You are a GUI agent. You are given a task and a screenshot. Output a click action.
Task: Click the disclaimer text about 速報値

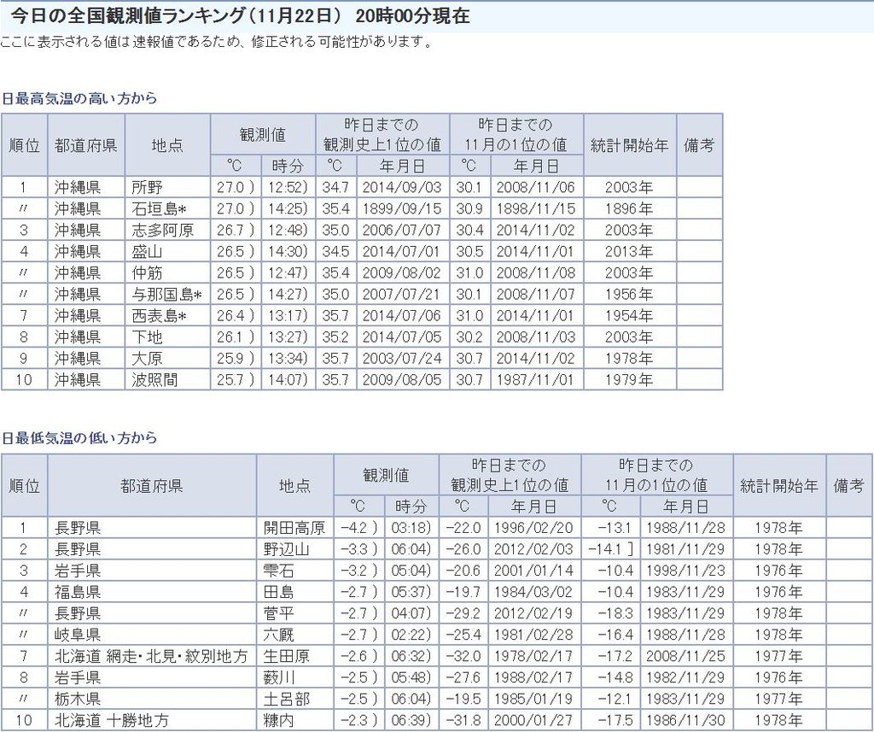pos(216,42)
